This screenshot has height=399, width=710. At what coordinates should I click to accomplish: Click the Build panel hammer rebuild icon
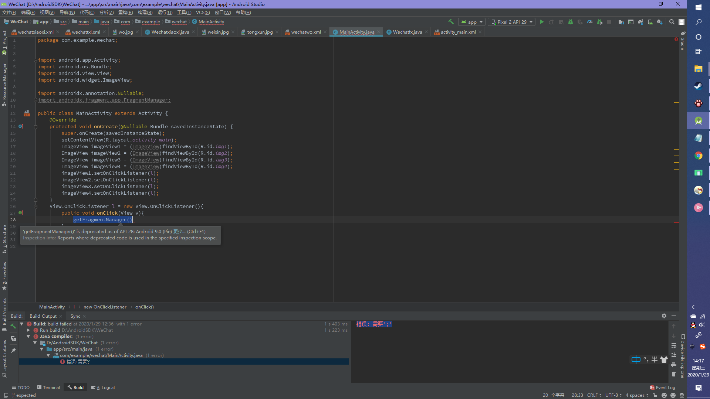click(13, 326)
